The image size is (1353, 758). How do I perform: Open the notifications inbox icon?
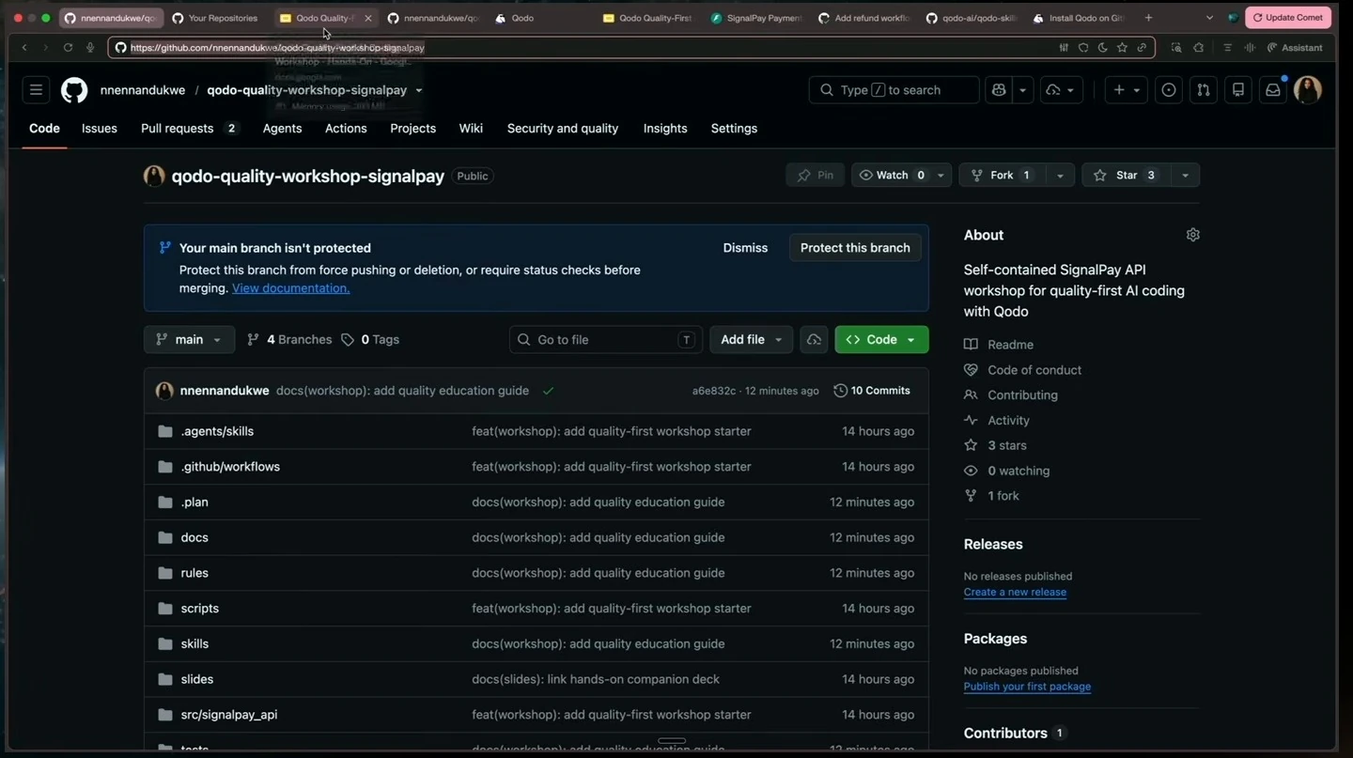coord(1273,90)
